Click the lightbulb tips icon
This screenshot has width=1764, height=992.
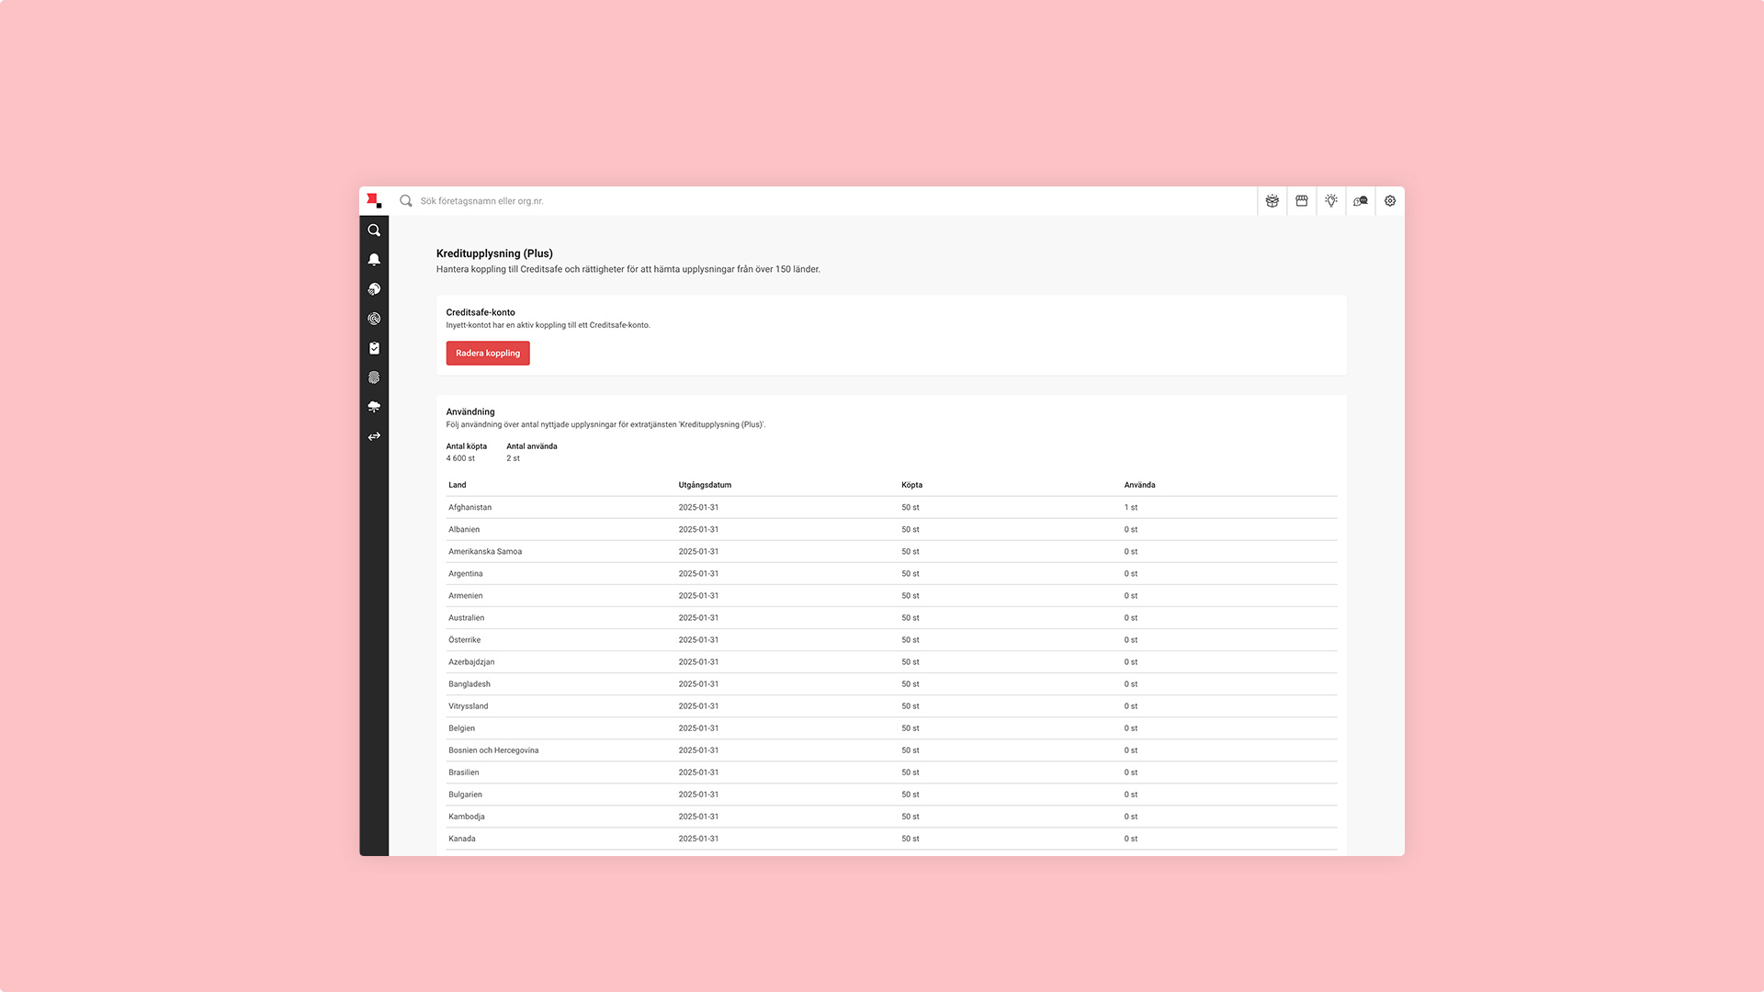click(1331, 201)
